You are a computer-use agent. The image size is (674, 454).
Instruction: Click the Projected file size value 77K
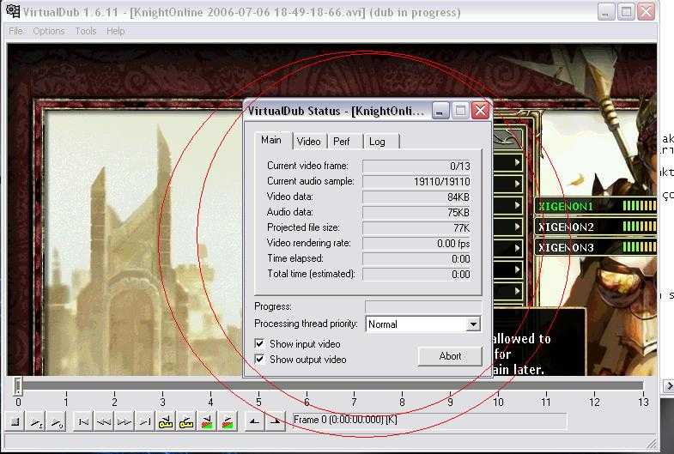tap(417, 227)
